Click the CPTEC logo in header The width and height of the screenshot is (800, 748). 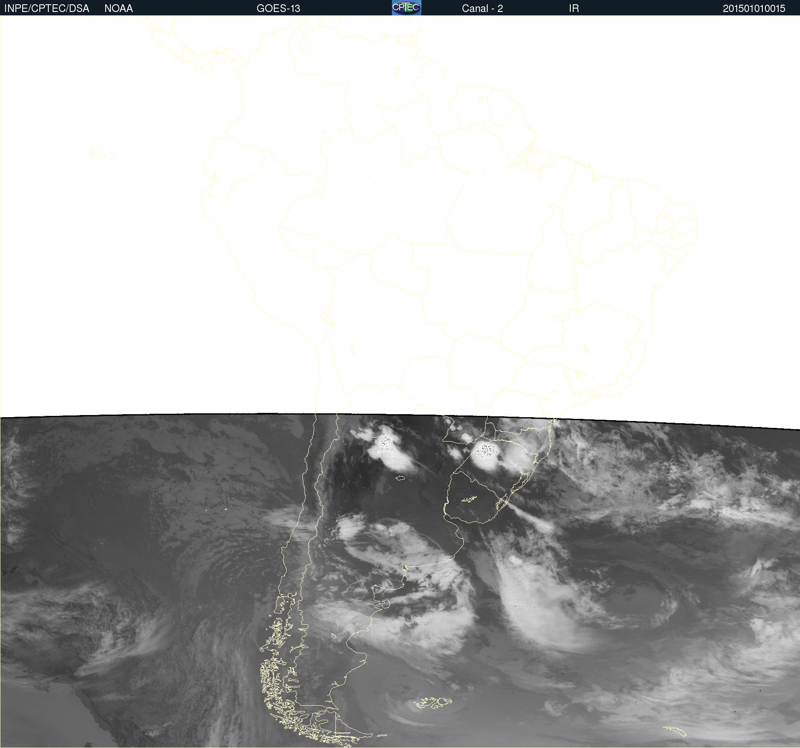tap(406, 8)
